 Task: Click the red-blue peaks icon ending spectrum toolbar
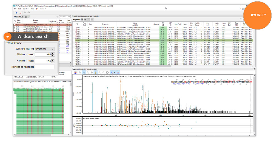(x=118, y=73)
